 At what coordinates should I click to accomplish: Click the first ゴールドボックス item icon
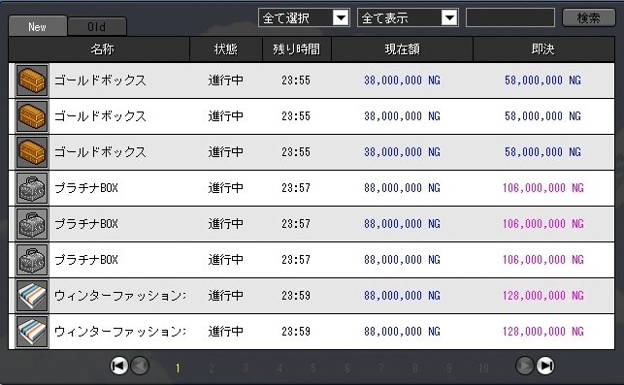pyautogui.click(x=32, y=80)
